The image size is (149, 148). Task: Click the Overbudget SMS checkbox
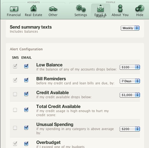[15, 144]
